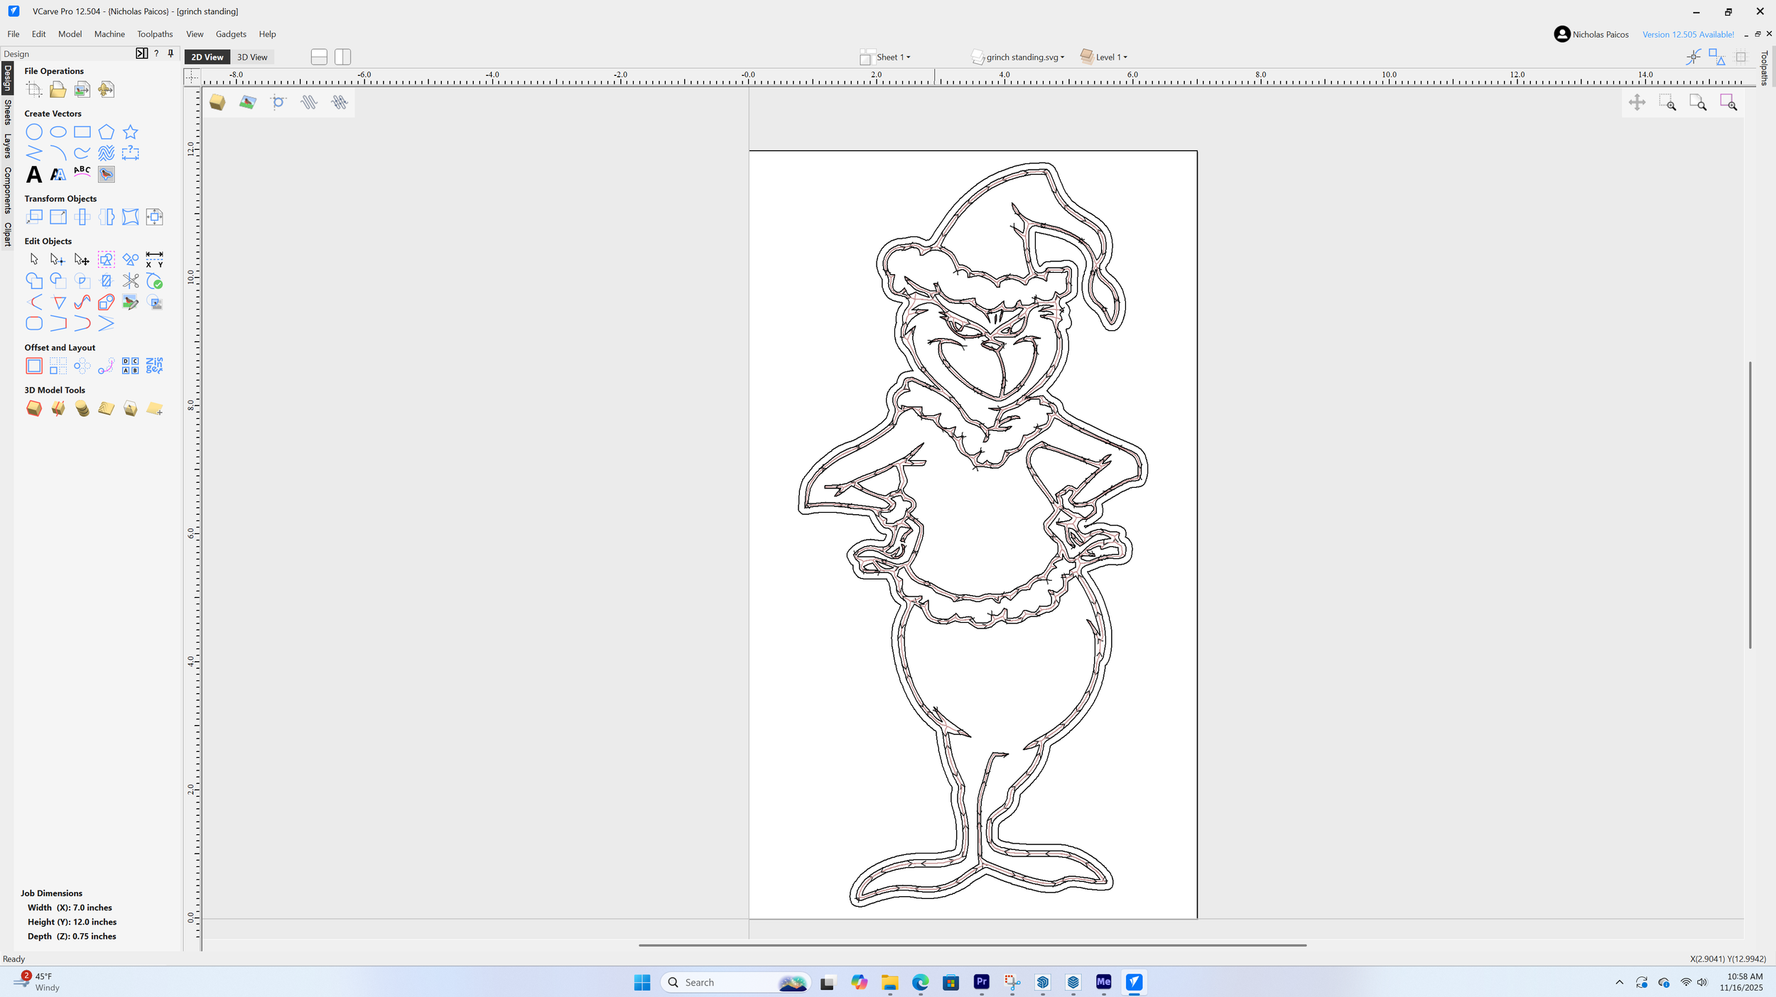Click the ruler origin corner box
This screenshot has height=997, width=1776.
pyautogui.click(x=193, y=77)
